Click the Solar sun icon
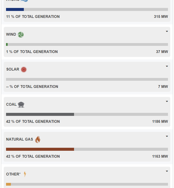 (24, 69)
